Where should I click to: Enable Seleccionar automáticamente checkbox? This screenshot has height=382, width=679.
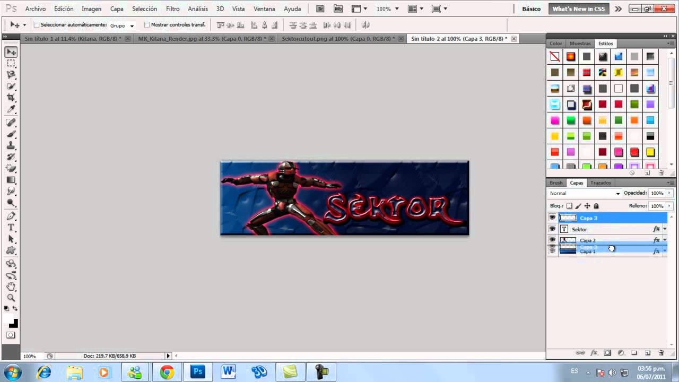coord(37,25)
